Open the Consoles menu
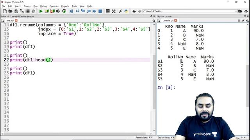Image resolution: width=250 pixels, height=140 pixels. (x=54, y=6)
